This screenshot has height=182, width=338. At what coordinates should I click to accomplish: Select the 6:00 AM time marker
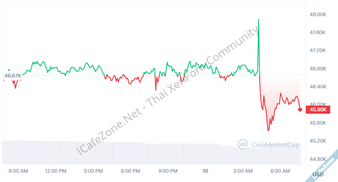pos(280,171)
